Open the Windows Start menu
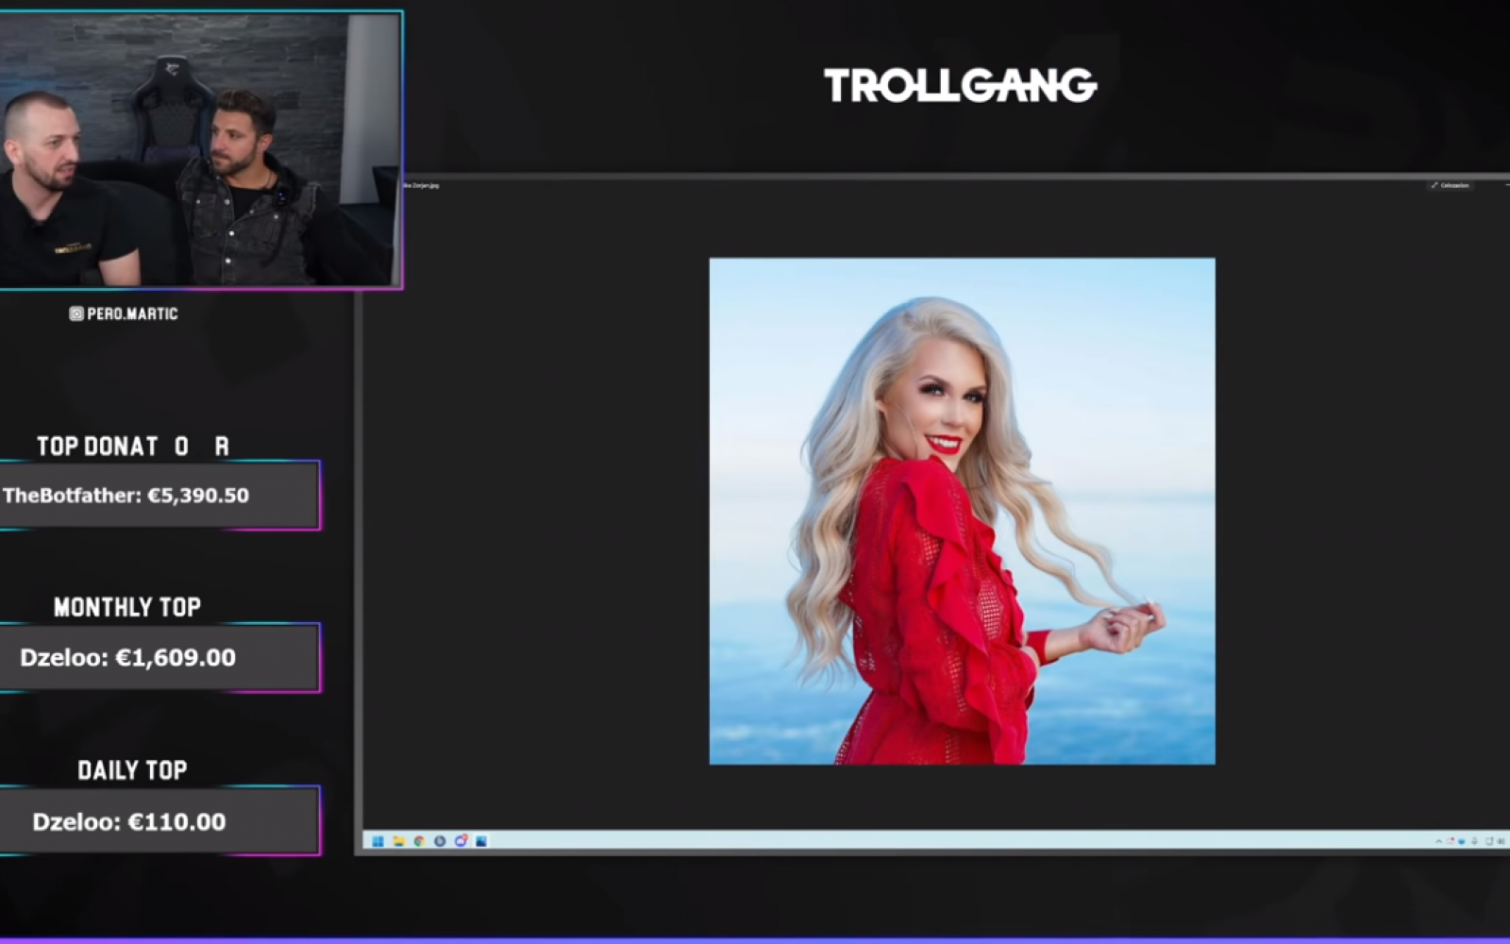This screenshot has height=944, width=1510. pyautogui.click(x=377, y=841)
